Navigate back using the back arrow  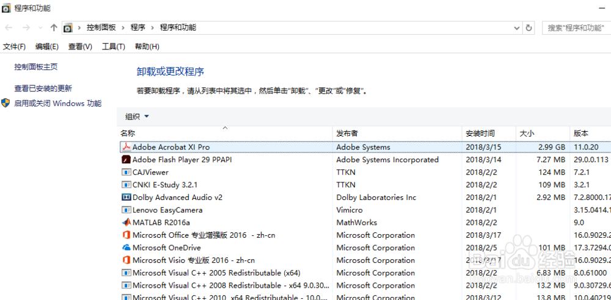click(9, 27)
